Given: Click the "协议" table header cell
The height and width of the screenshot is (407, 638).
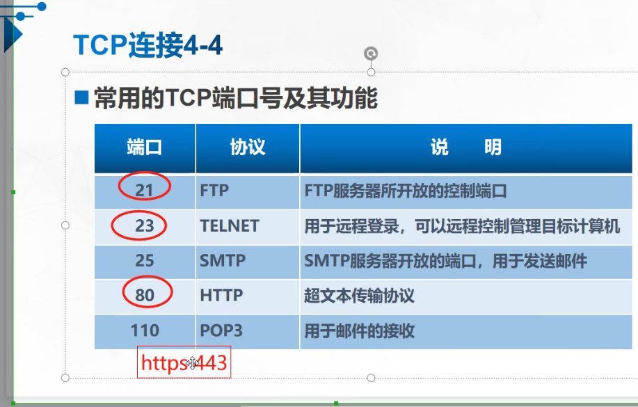Looking at the screenshot, I should tap(248, 149).
